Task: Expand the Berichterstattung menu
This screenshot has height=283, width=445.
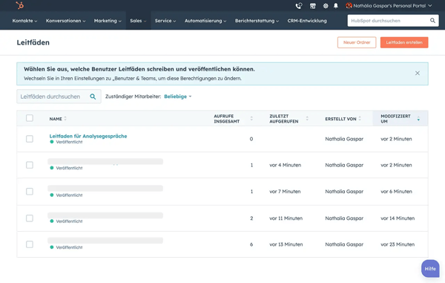Action: tap(257, 21)
